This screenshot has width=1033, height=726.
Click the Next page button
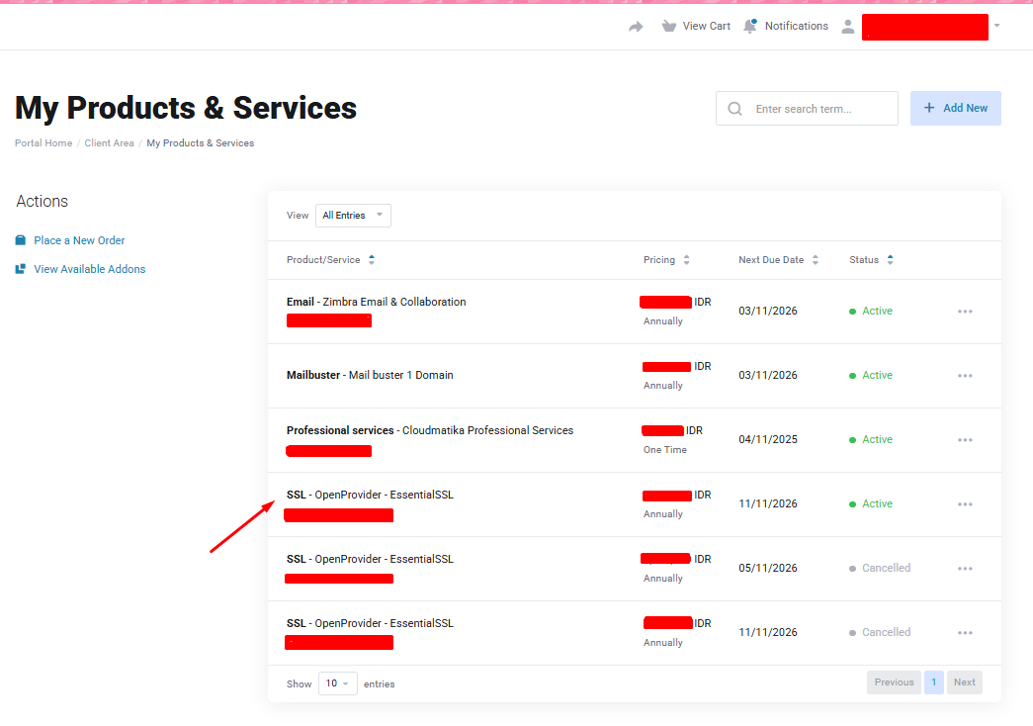(965, 682)
